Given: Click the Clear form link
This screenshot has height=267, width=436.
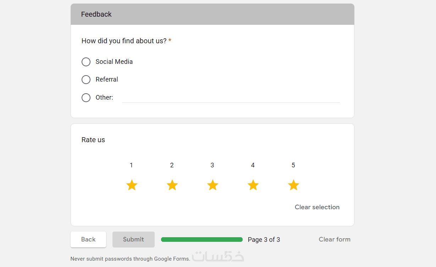Looking at the screenshot, I should (334, 239).
